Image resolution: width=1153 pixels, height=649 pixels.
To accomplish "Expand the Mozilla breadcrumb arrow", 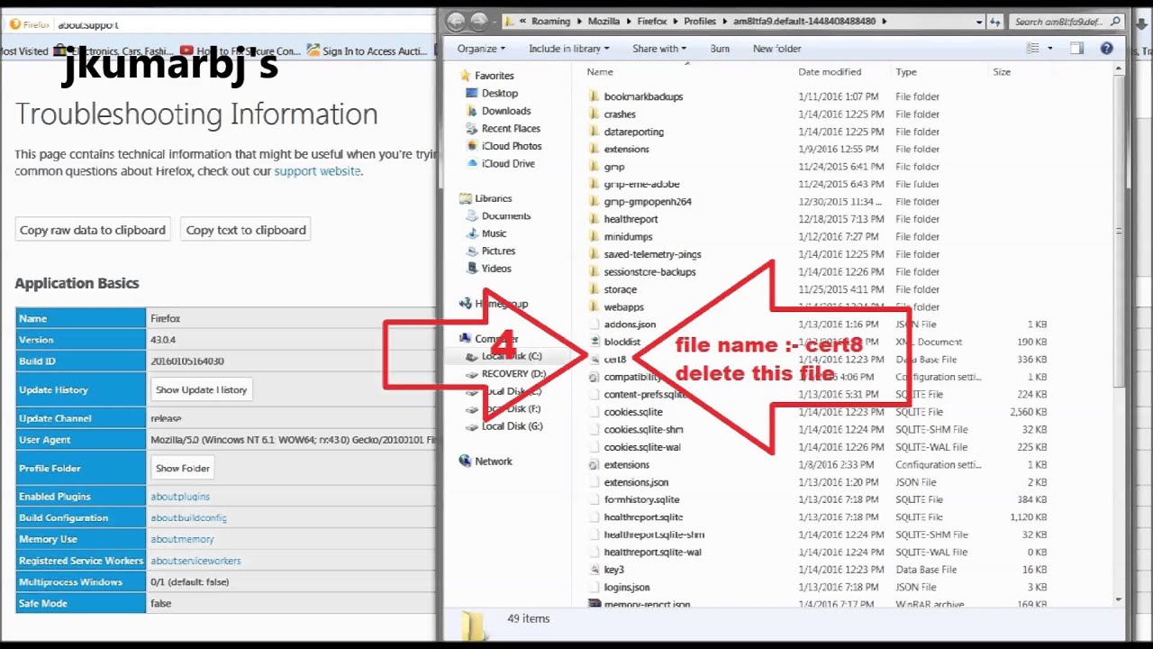I will pos(629,22).
